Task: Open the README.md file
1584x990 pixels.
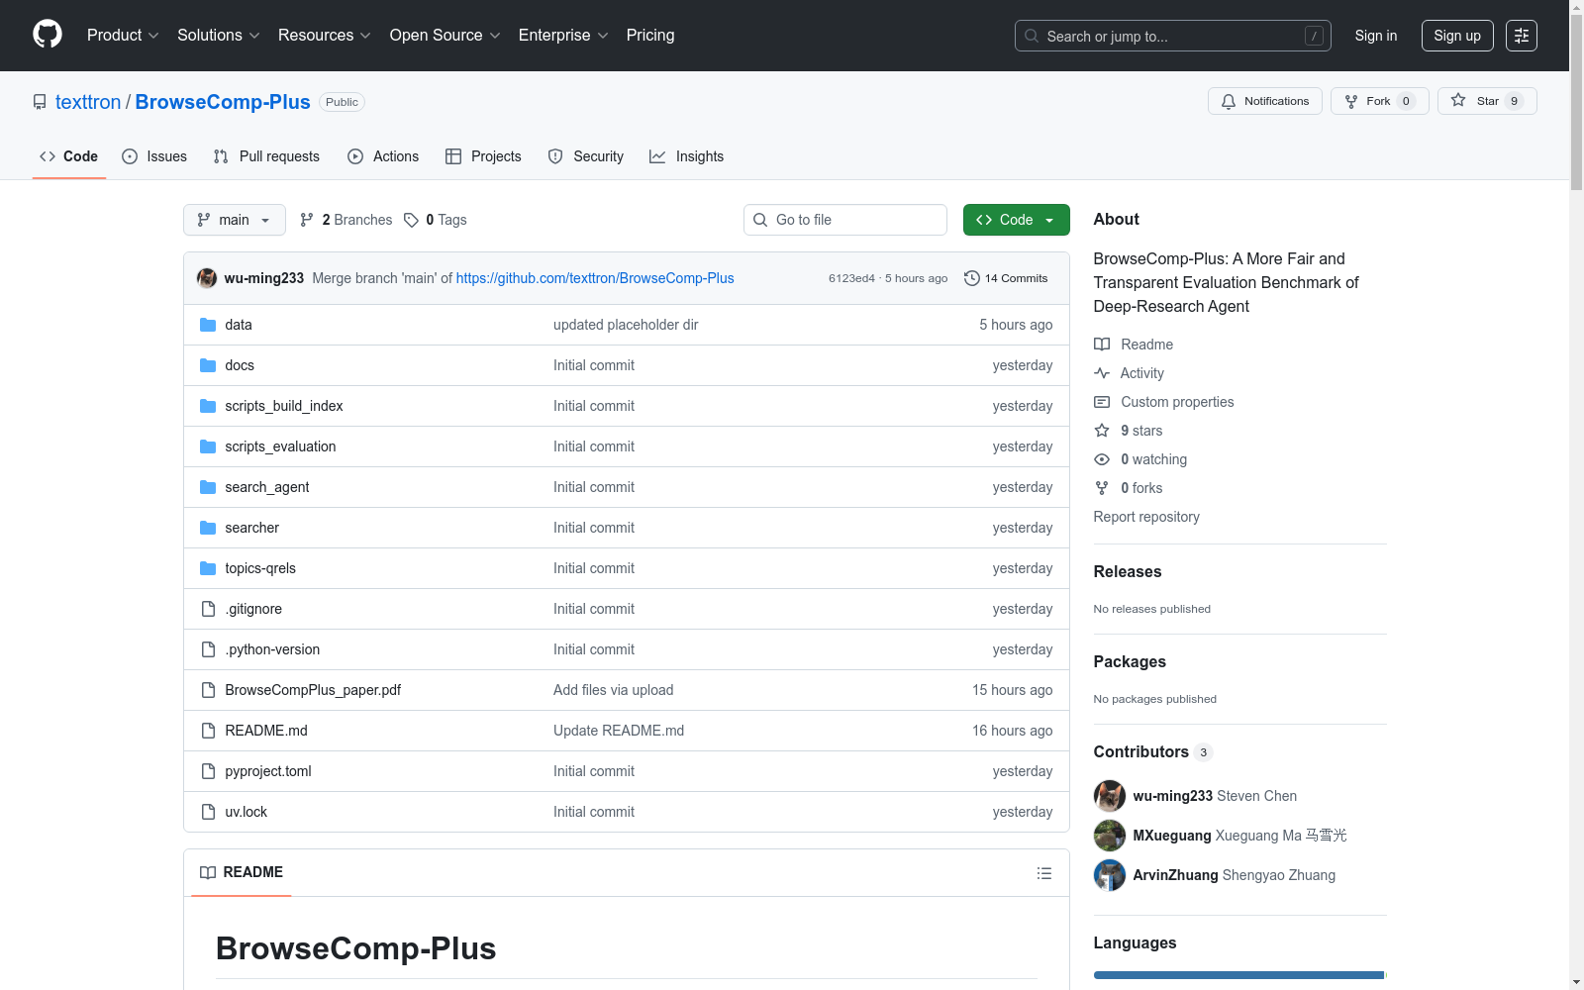Action: click(266, 731)
